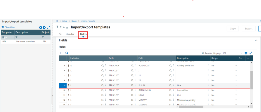Clear filter in the template list
The width and height of the screenshot is (261, 112).
tap(8, 27)
